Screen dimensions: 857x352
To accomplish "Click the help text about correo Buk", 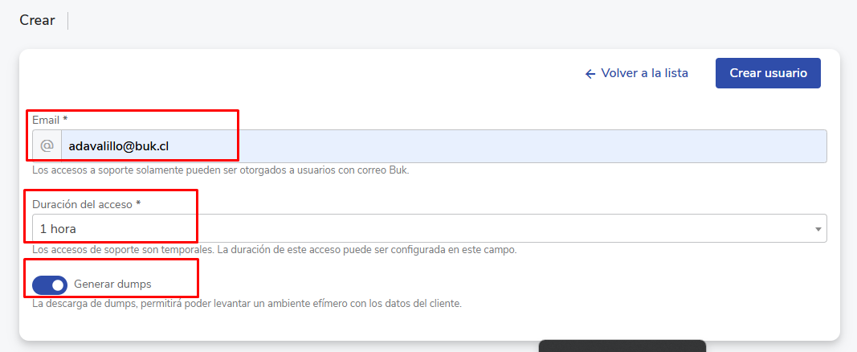I will [x=220, y=170].
